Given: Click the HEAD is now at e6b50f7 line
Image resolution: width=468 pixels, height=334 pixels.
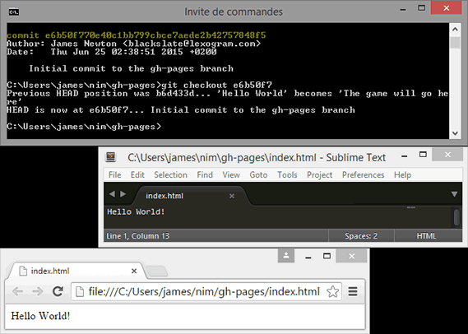Looking at the screenshot, I should click(x=181, y=110).
